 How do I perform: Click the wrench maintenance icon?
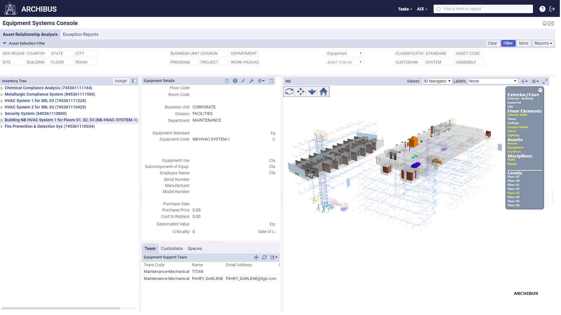251,81
